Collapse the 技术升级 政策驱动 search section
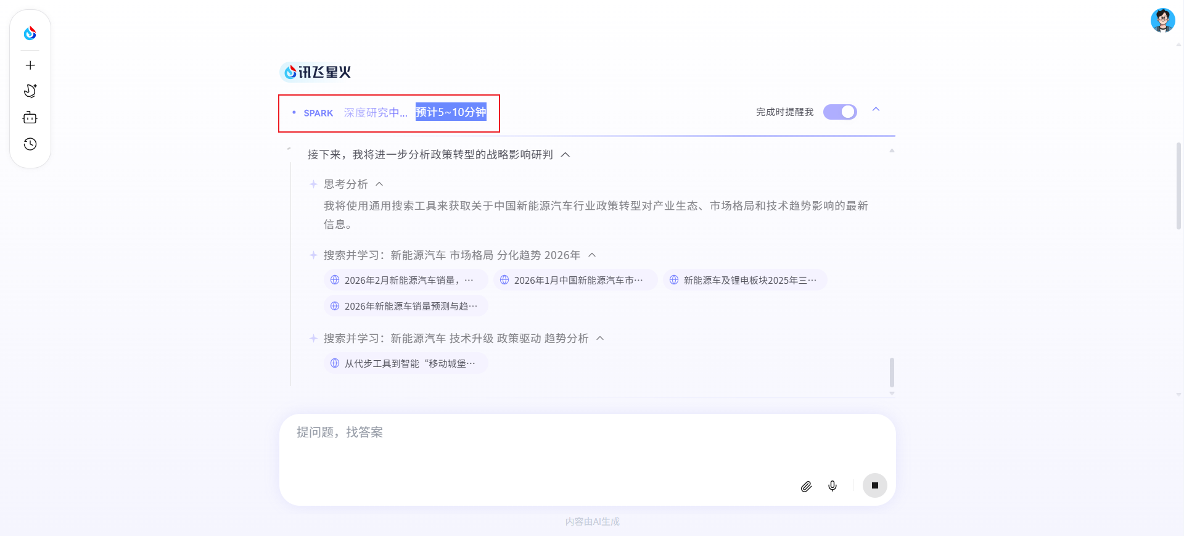 [x=600, y=339]
